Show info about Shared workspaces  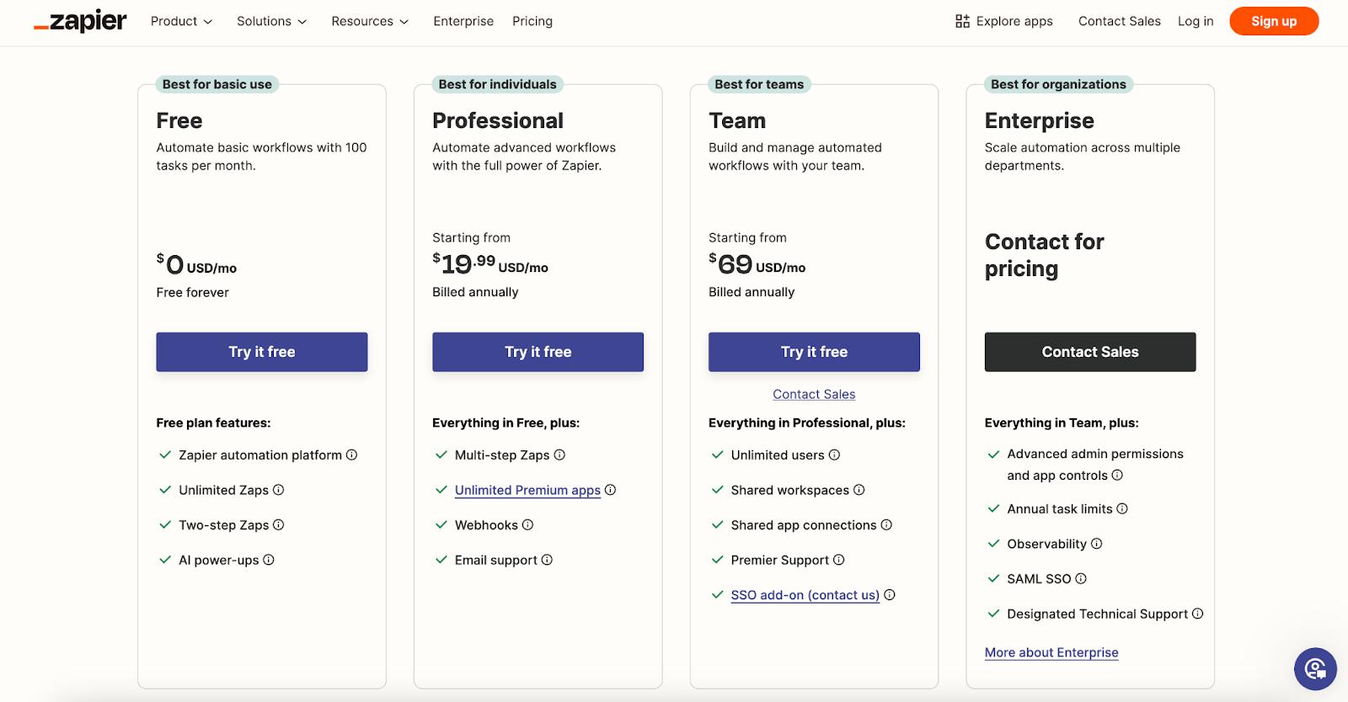859,490
